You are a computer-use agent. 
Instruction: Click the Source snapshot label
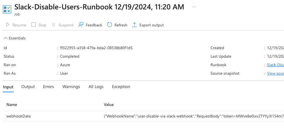225,73
